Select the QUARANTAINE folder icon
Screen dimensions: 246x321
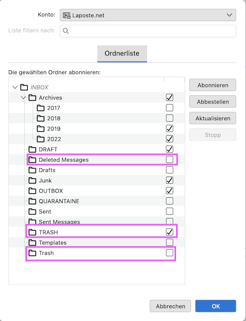click(x=32, y=201)
